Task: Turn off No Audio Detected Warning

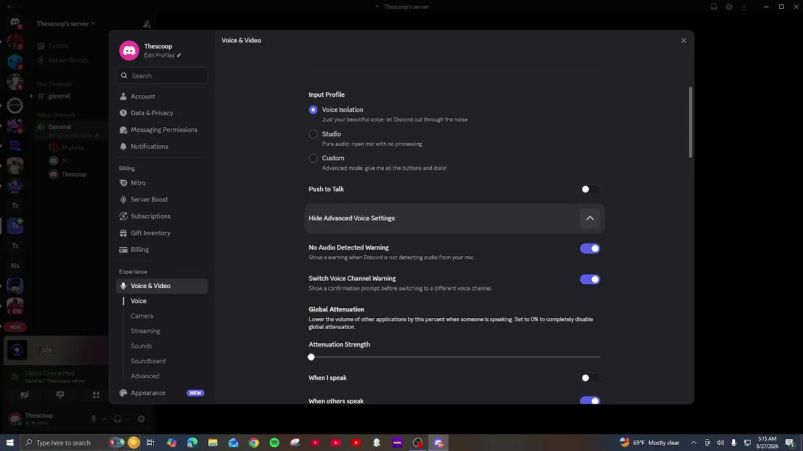Action: pyautogui.click(x=590, y=249)
